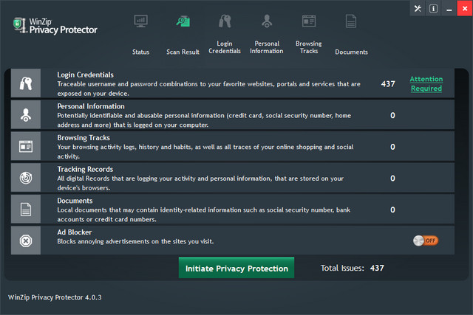473x315 pixels.
Task: Open the tools settings icon in the title bar
Action: (418, 9)
